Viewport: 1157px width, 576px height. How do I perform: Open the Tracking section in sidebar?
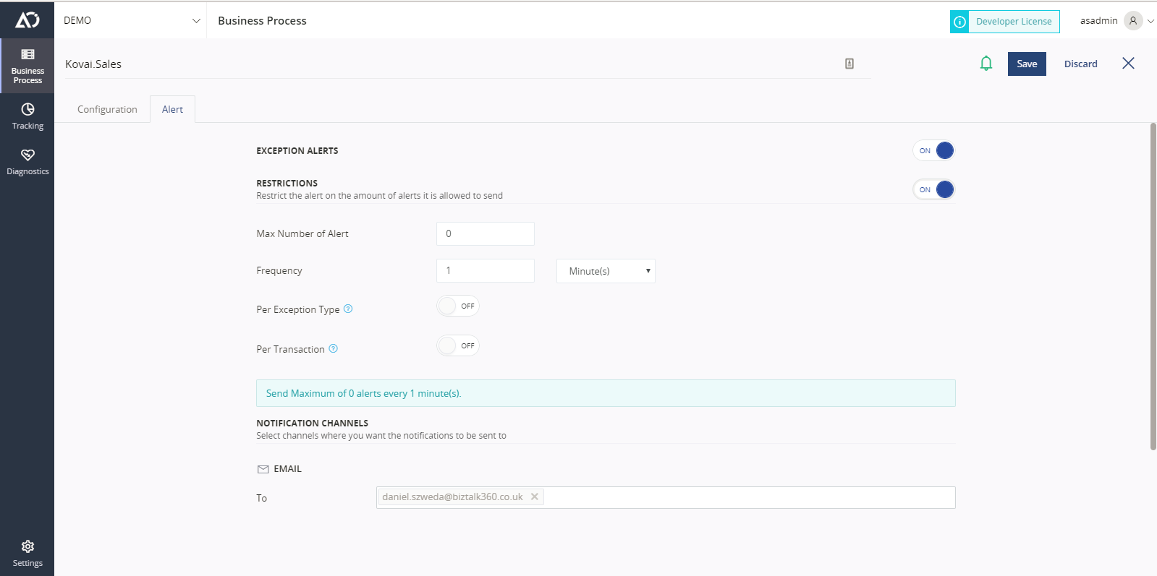[27, 116]
